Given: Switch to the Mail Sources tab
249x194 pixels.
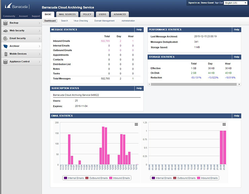Looking at the screenshot, I should [x=67, y=14].
